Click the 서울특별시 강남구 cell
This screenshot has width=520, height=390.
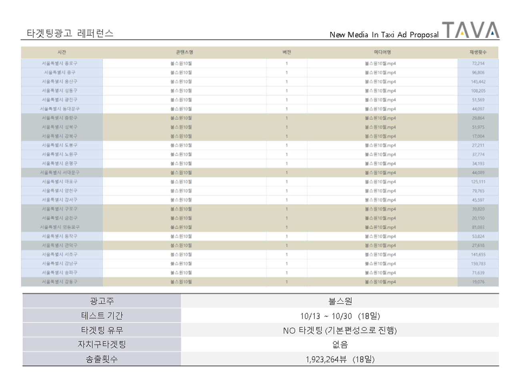(x=60, y=264)
